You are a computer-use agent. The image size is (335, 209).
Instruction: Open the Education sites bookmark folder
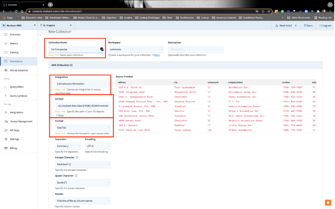pyautogui.click(x=32, y=18)
